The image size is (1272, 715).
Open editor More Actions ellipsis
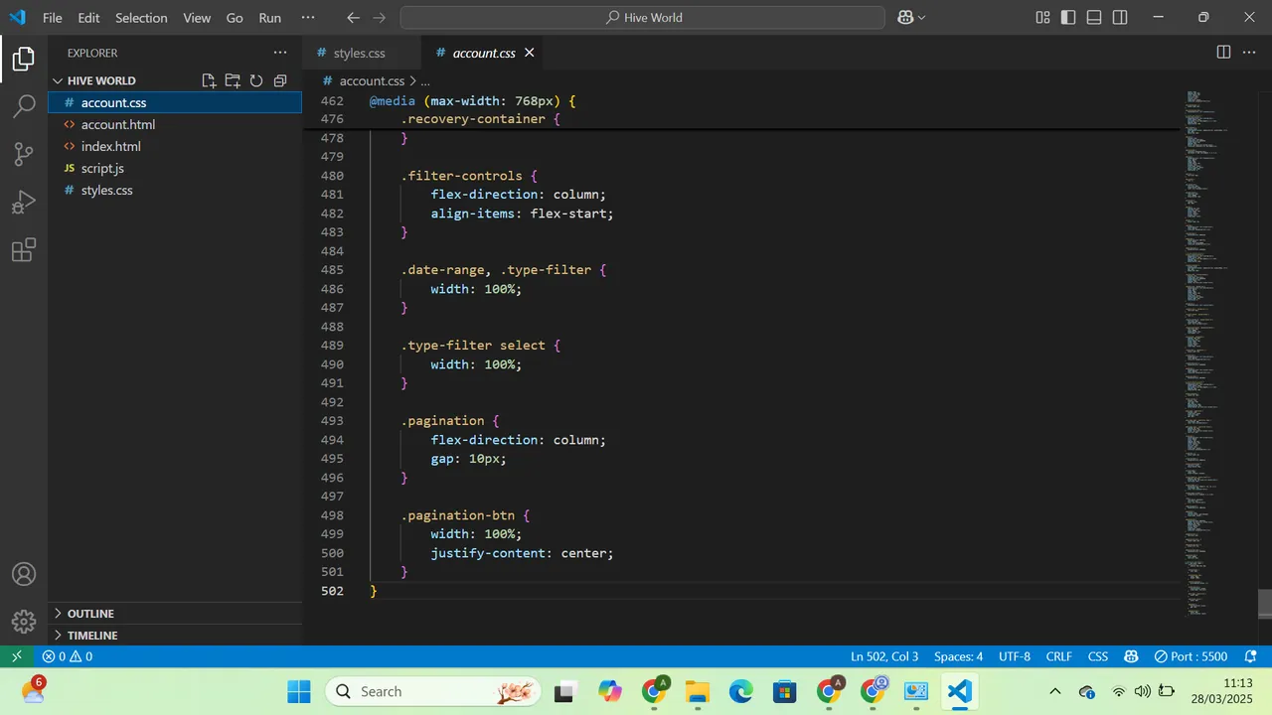coord(1250,53)
